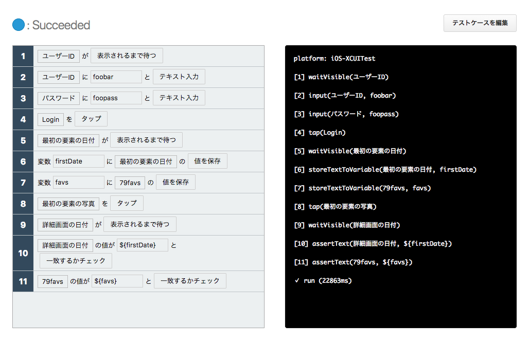Click 値を保存 action in step 6

[207, 161]
